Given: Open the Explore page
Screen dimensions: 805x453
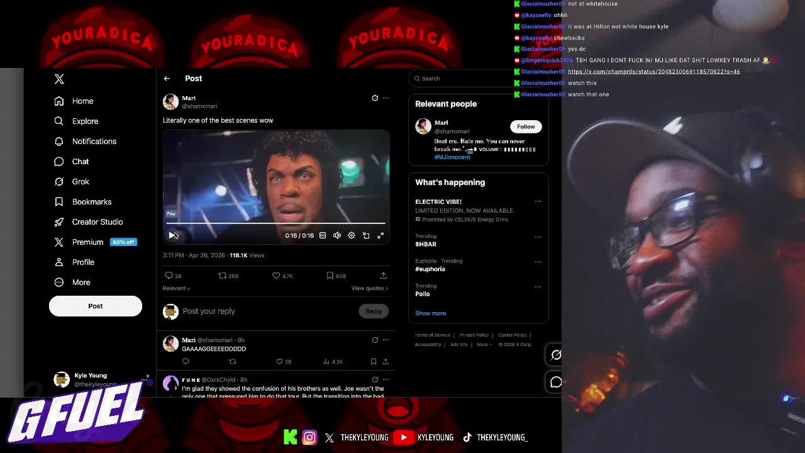Looking at the screenshot, I should click(x=76, y=121).
